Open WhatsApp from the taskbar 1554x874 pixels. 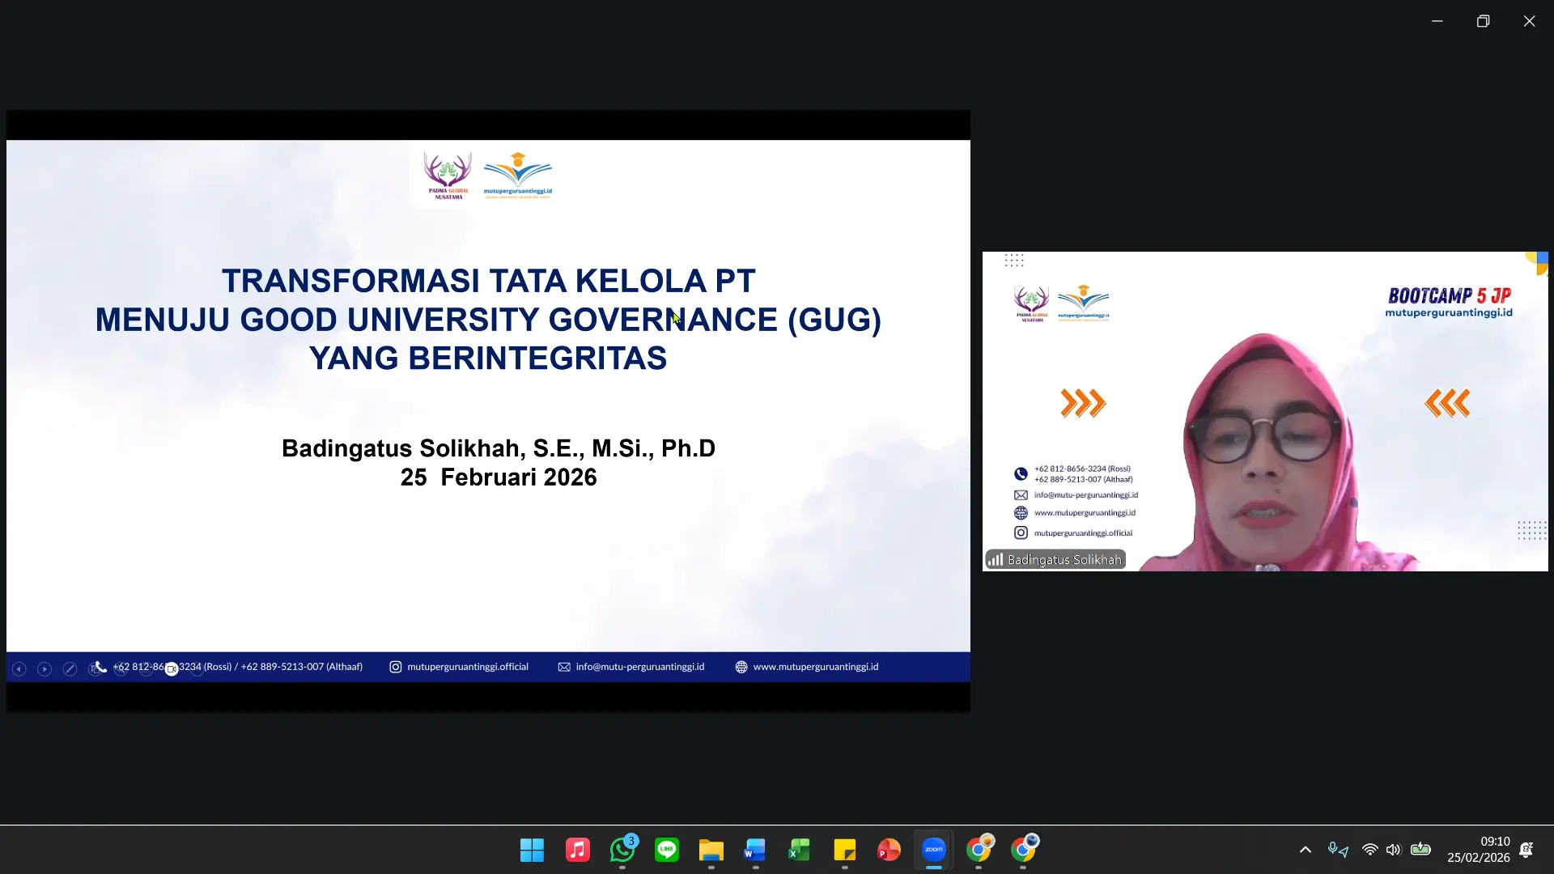point(623,850)
